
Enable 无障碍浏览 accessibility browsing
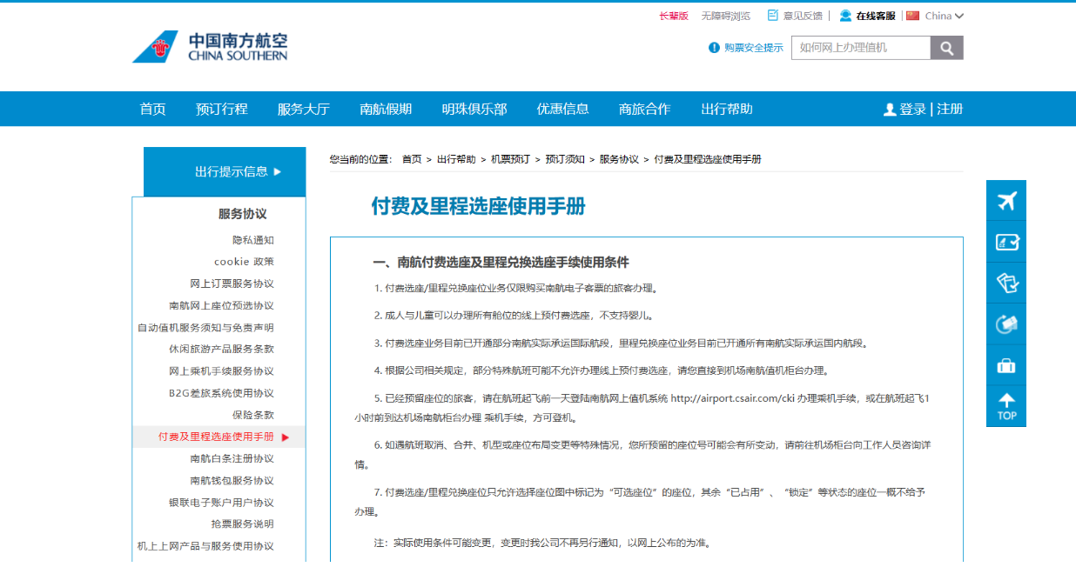click(x=725, y=16)
